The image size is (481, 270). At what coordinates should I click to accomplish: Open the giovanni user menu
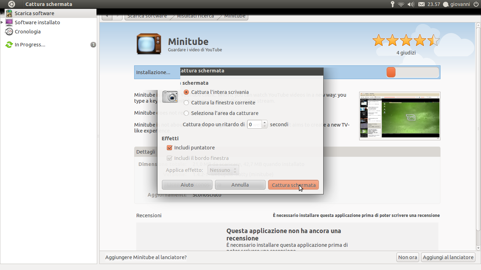[x=456, y=4]
